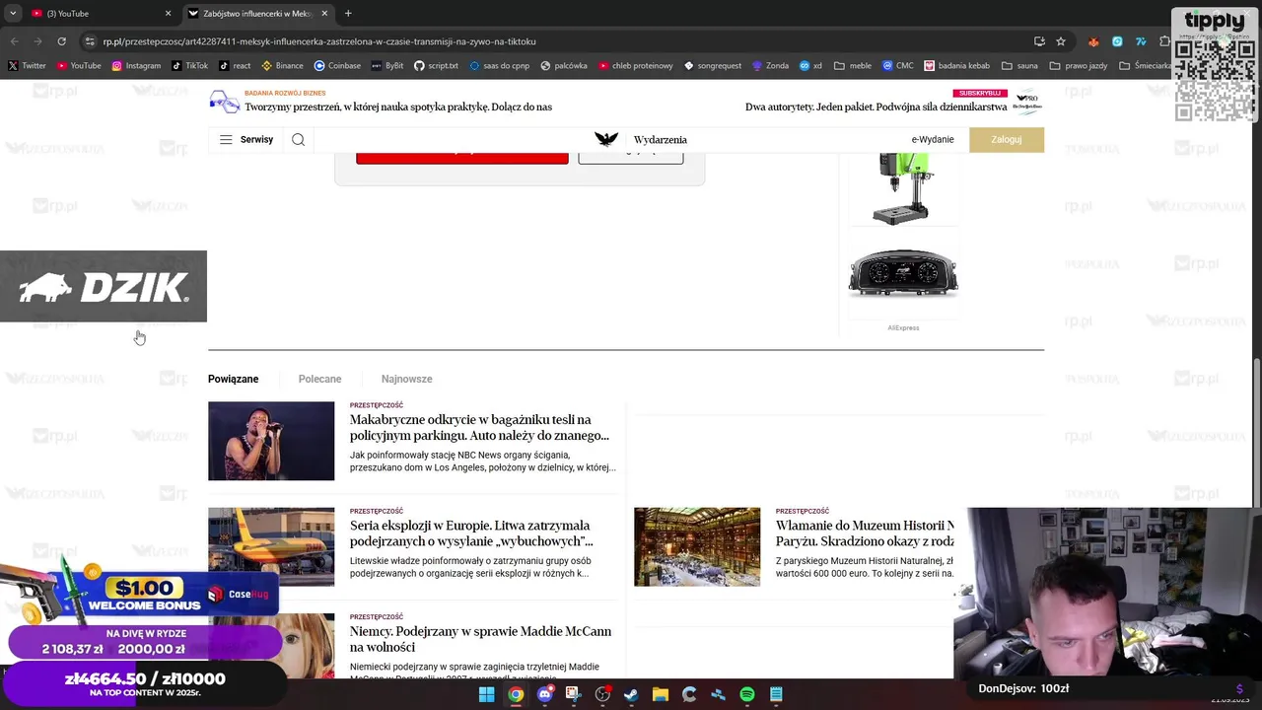The image size is (1262, 710).
Task: Open the Seria eksplozji w Europie article
Action: click(x=471, y=532)
